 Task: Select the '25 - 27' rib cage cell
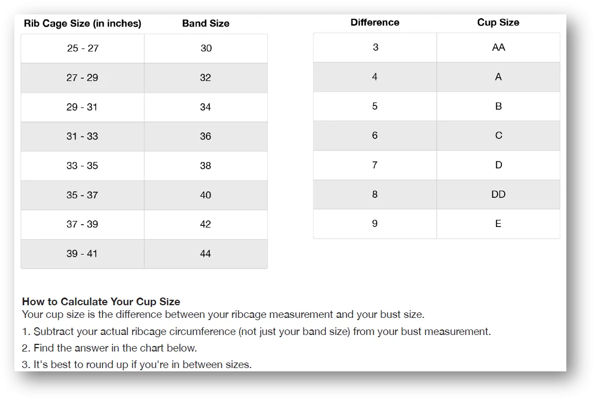[83, 48]
